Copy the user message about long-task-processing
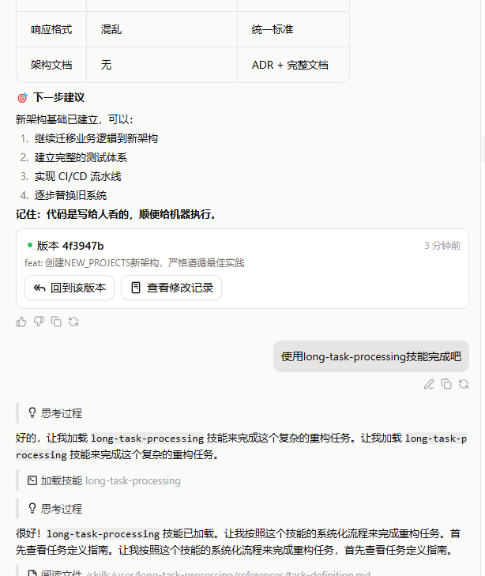 click(x=446, y=384)
